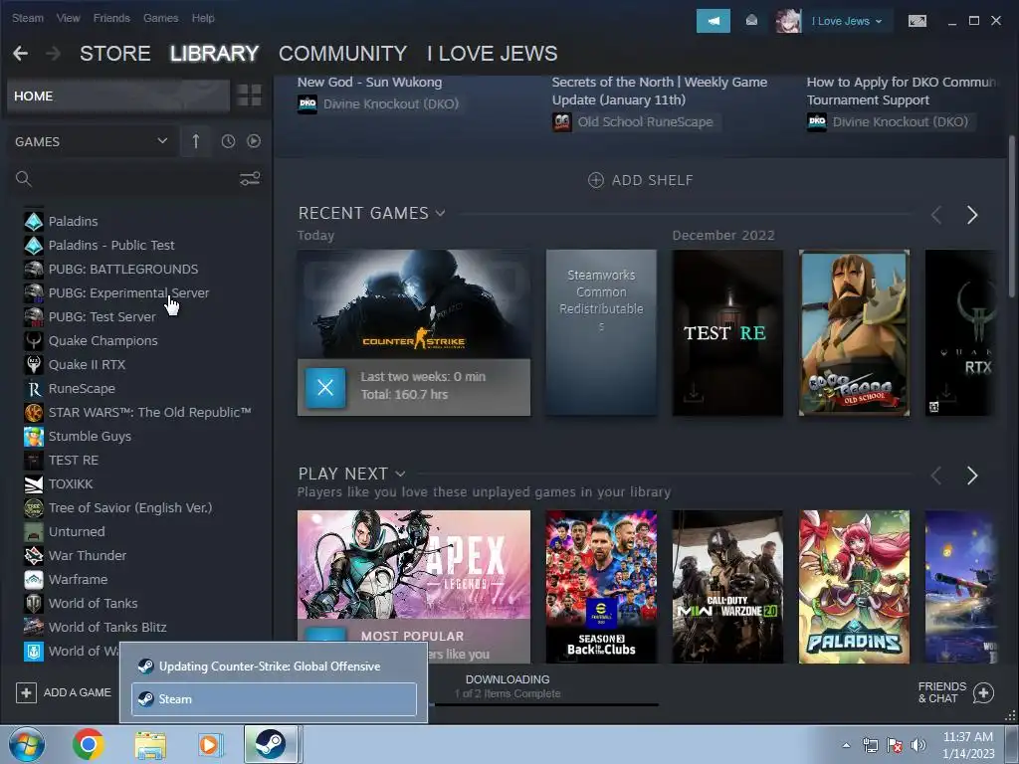Open the Steam menu
Screen dimensions: 1019x764
coord(28,18)
